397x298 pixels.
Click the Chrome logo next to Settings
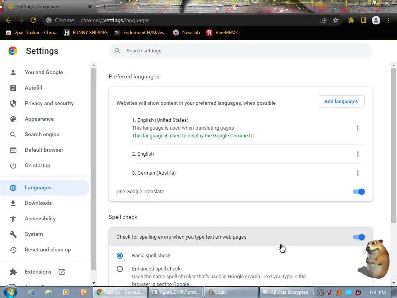pyautogui.click(x=13, y=51)
